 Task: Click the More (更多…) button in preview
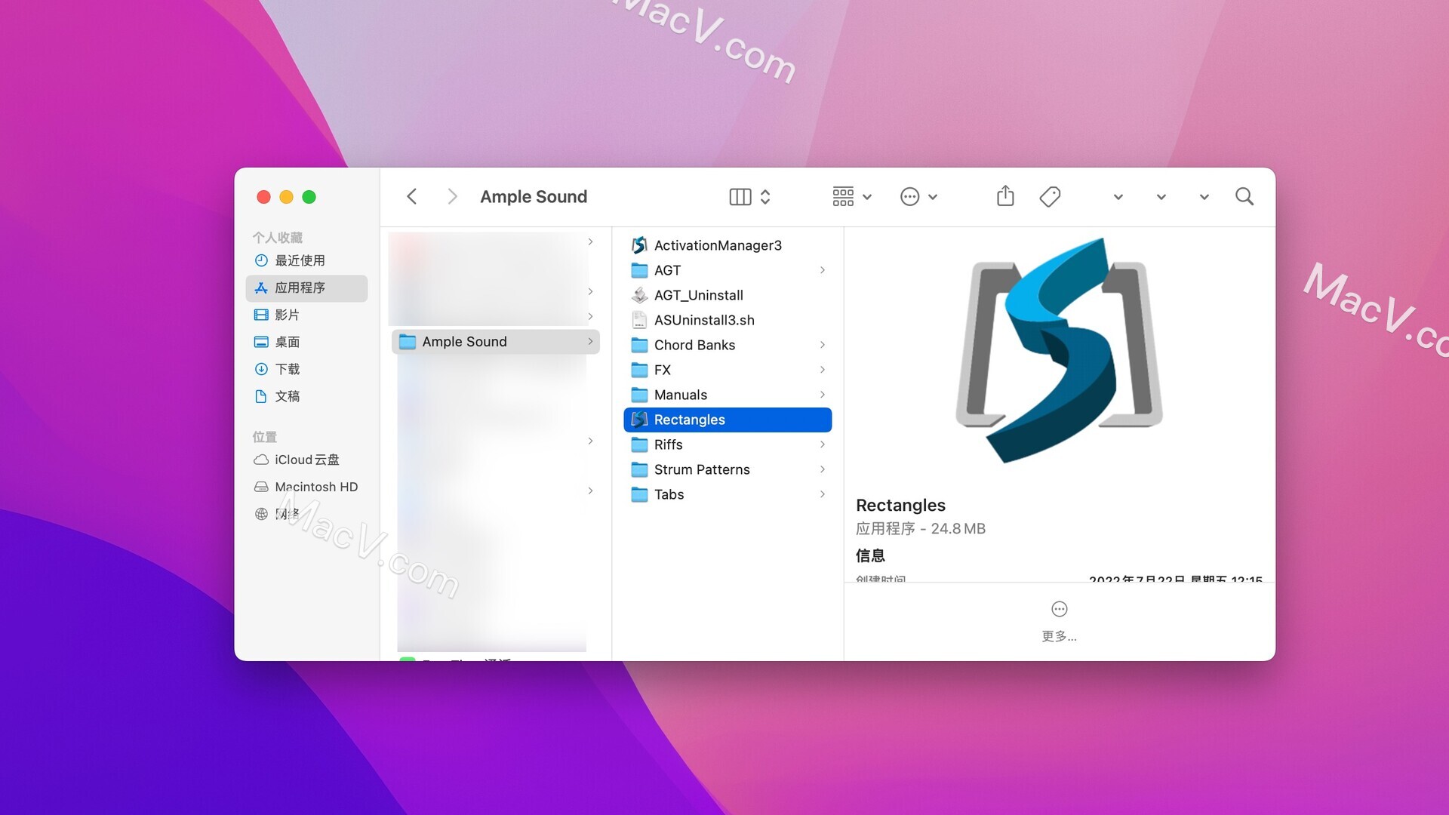click(1059, 622)
